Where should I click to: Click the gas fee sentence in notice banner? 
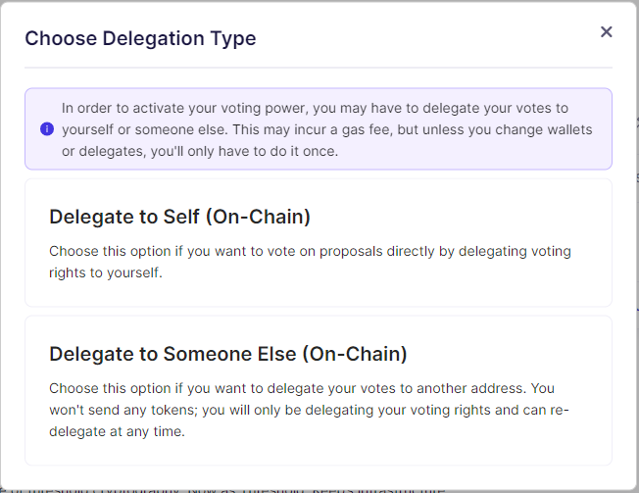326,129
